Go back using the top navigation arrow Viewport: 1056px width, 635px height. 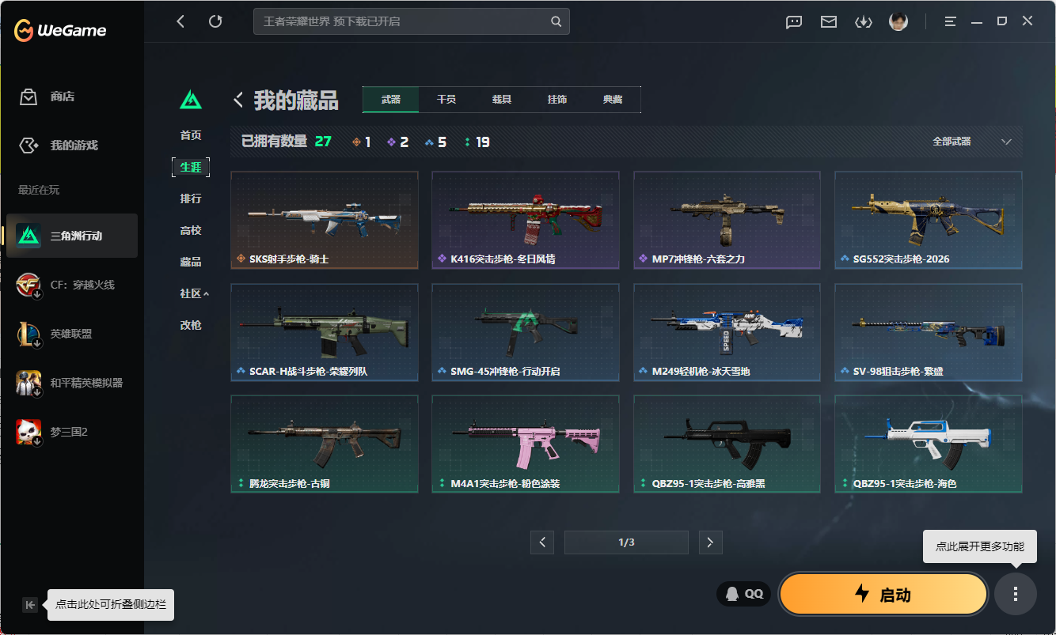180,21
